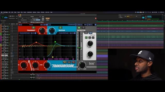The width and height of the screenshot is (165, 92).
Task: Toggle the Sustain section power button
Action: (x=60, y=28)
